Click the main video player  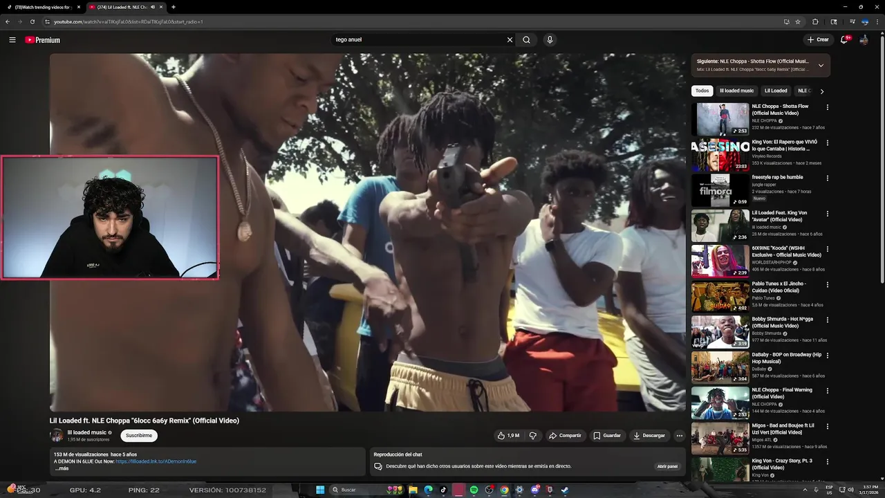368,232
